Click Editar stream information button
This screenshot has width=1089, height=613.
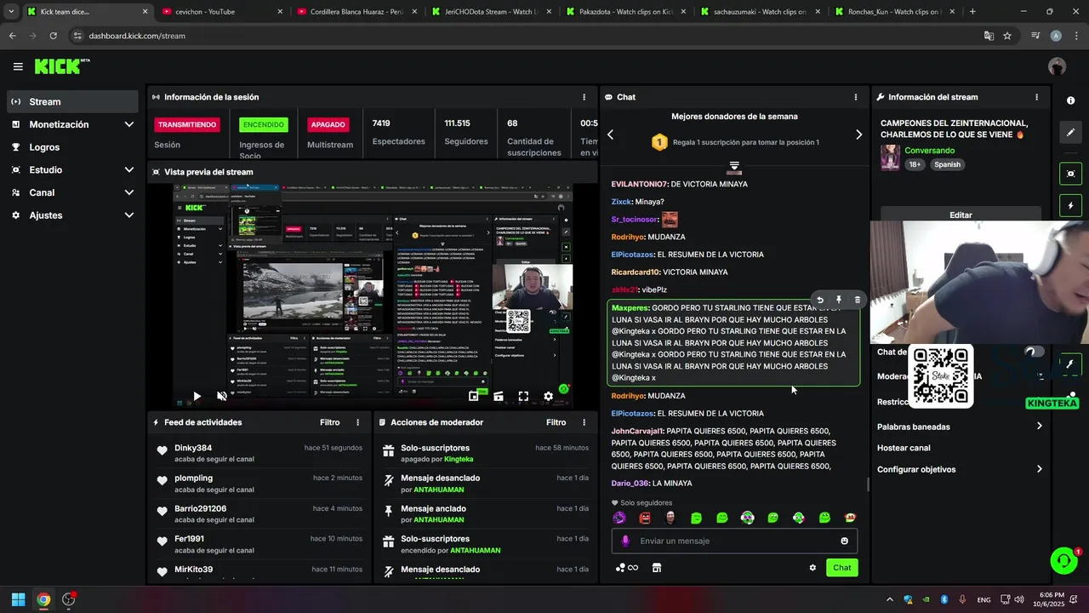click(x=961, y=215)
